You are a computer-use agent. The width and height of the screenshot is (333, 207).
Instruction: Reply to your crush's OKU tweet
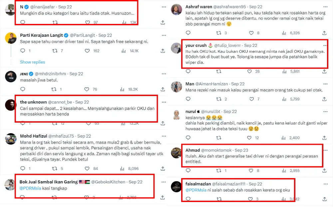pos(188,71)
